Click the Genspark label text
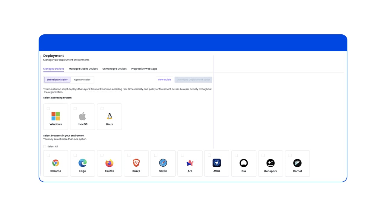 click(271, 171)
